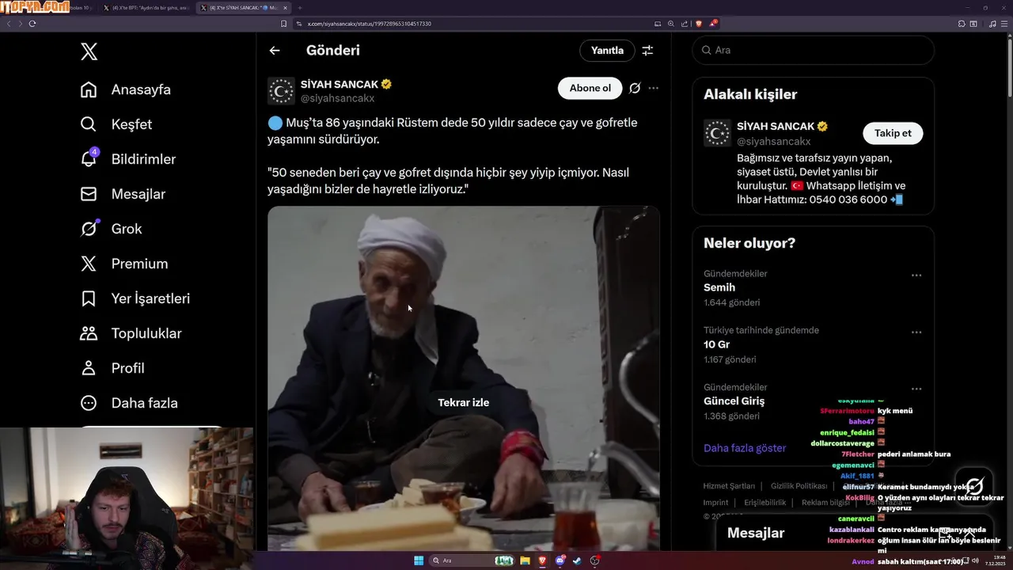Click the bookmark icon beside URL

point(284,24)
